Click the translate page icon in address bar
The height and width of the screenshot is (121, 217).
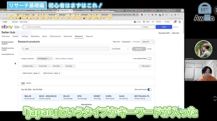coord(134,14)
